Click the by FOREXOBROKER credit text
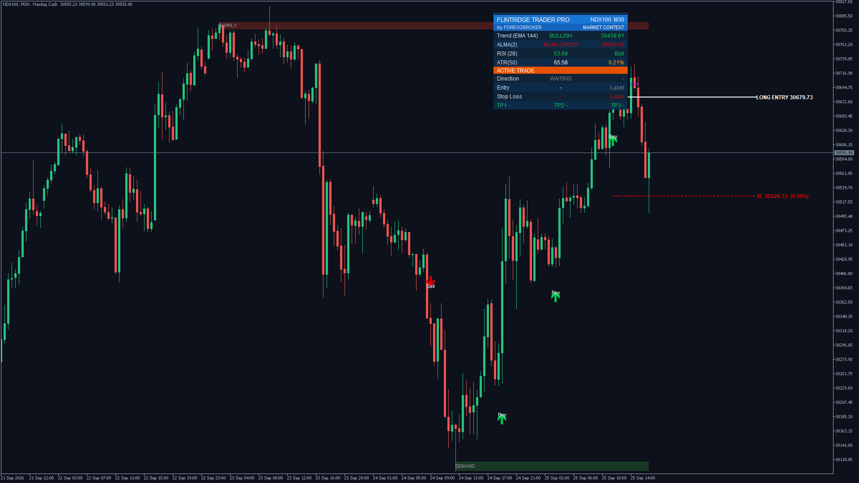 coord(519,28)
